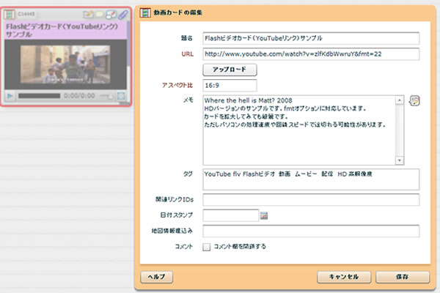Screen dimensions: 440x293
Task: Click the edit card icon with pencil
Action: (x=89, y=14)
